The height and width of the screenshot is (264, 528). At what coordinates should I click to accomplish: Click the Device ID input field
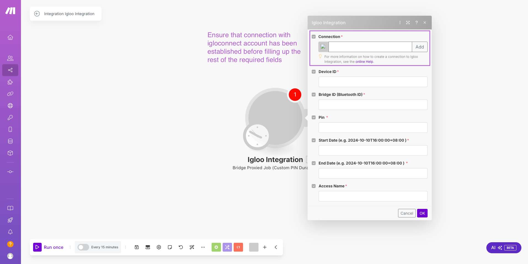coord(373,82)
